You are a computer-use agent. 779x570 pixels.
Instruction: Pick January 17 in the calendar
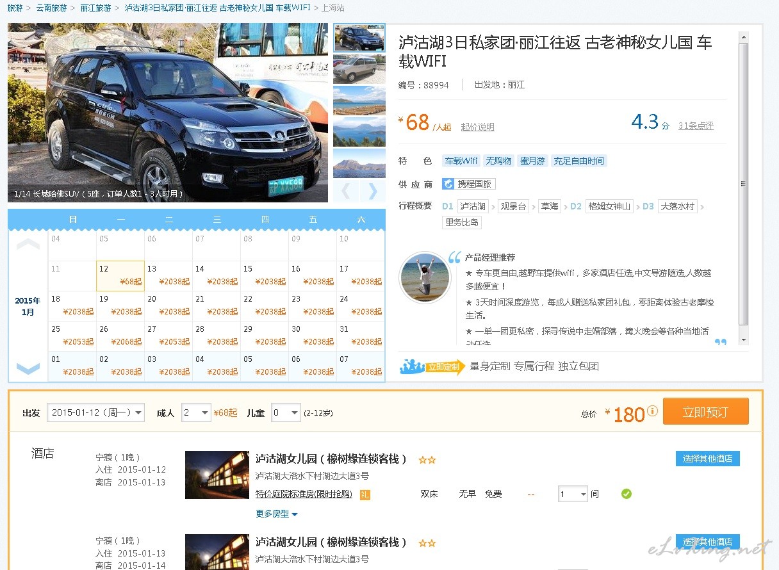tap(361, 276)
